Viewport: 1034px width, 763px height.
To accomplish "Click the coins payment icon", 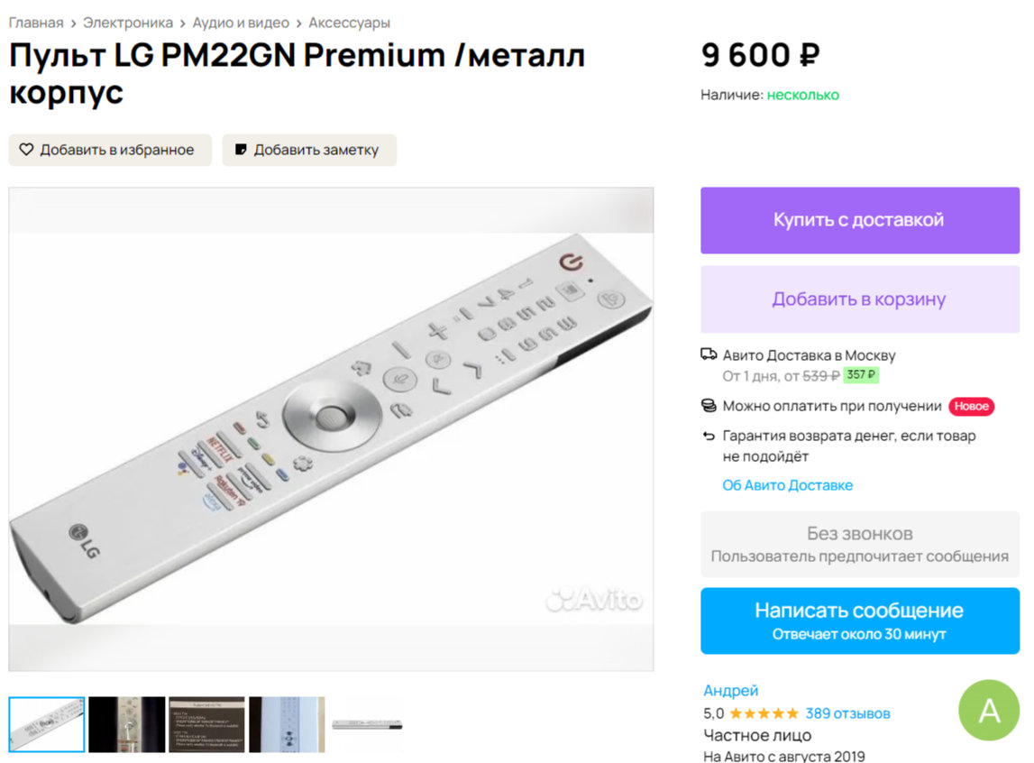I will 709,406.
